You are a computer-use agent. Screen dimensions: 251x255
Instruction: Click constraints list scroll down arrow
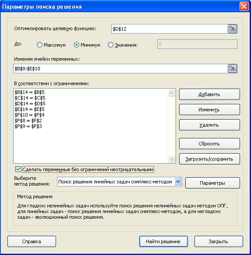pyautogui.click(x=172, y=159)
